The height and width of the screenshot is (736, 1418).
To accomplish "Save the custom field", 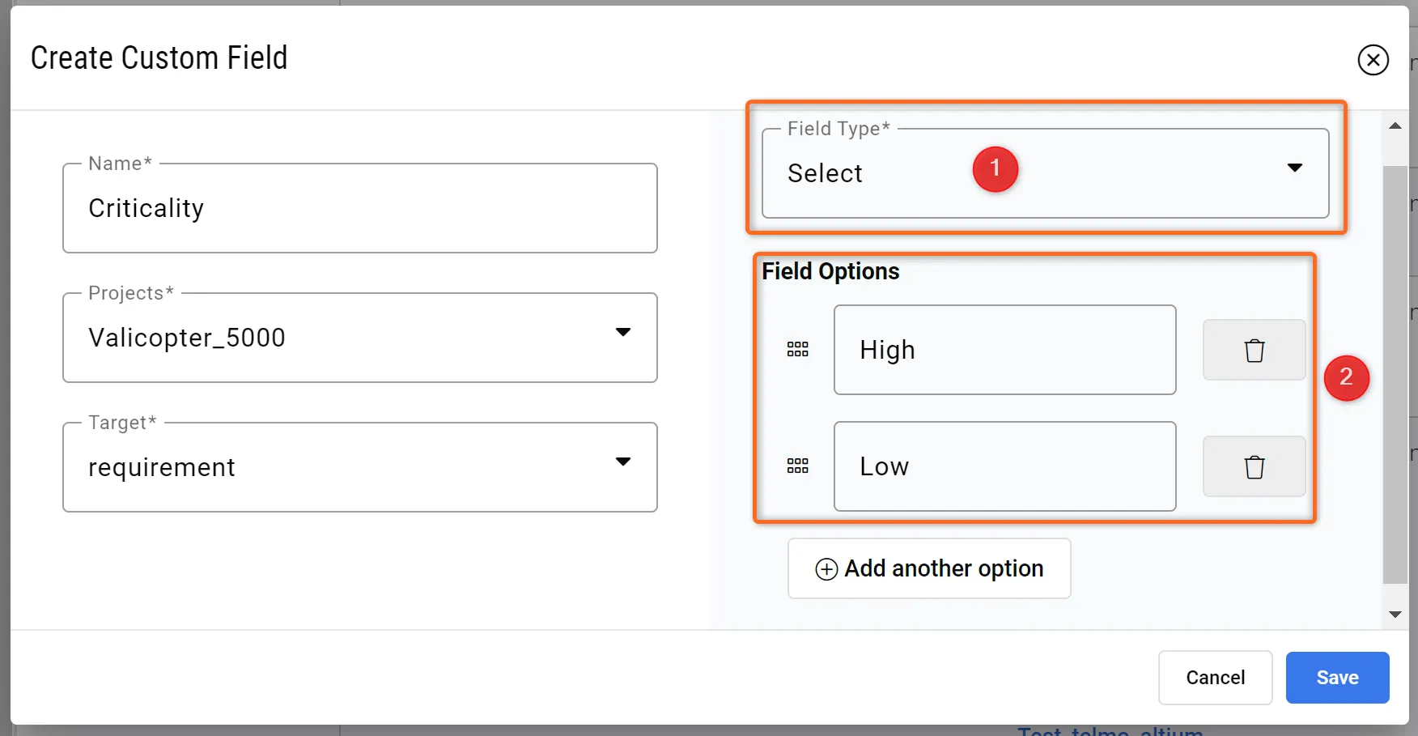I will click(x=1337, y=678).
